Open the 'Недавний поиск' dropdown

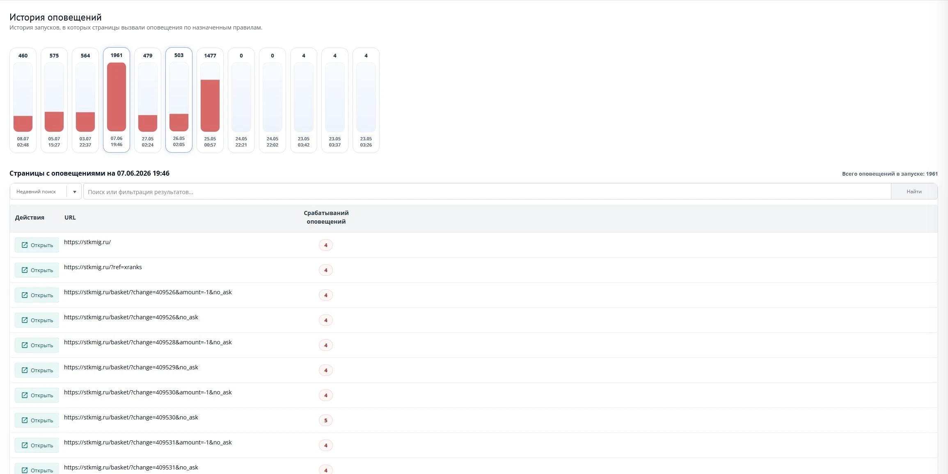[x=46, y=192]
